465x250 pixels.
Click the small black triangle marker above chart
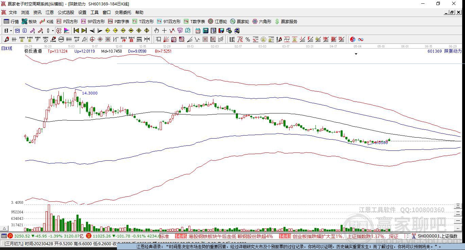356,54
